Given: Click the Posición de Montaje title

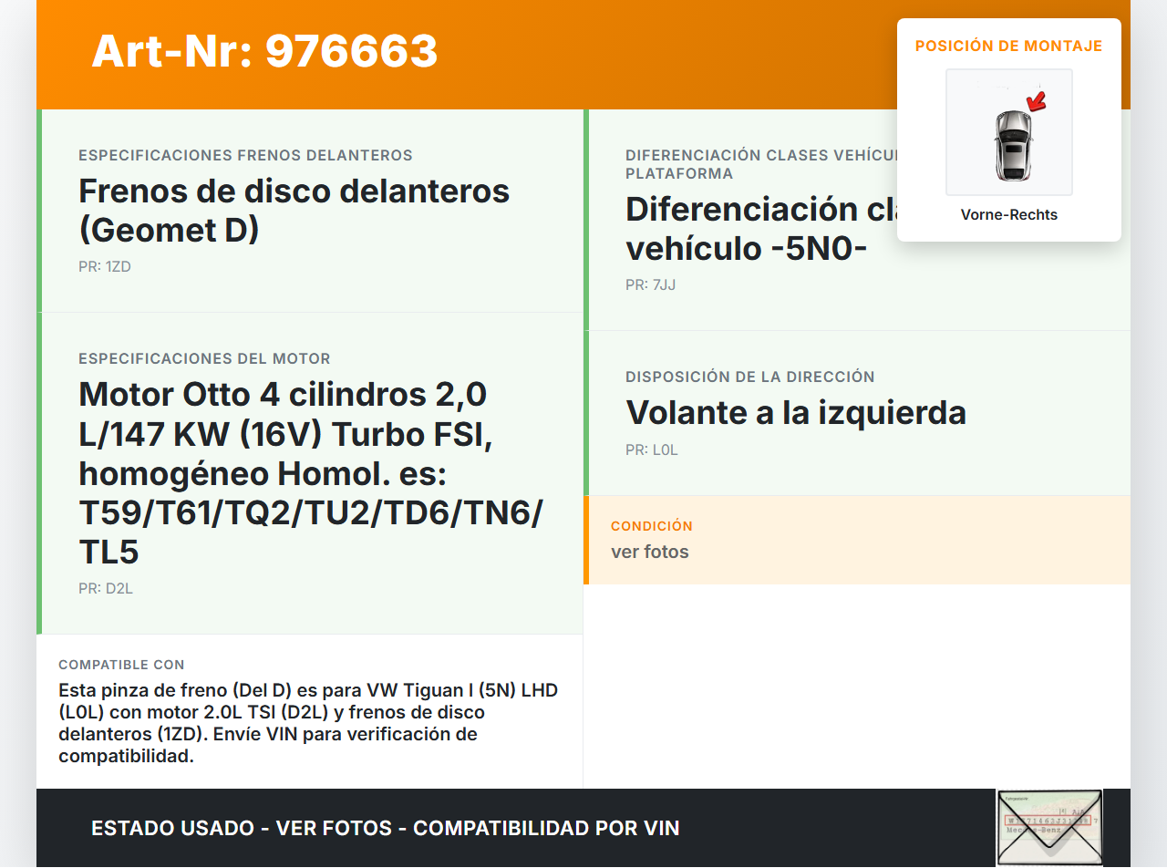Looking at the screenshot, I should coord(1008,46).
